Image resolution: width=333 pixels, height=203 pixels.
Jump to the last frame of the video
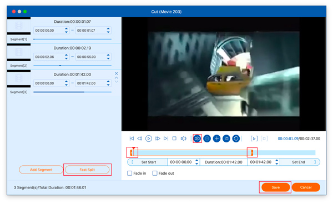(x=166, y=138)
